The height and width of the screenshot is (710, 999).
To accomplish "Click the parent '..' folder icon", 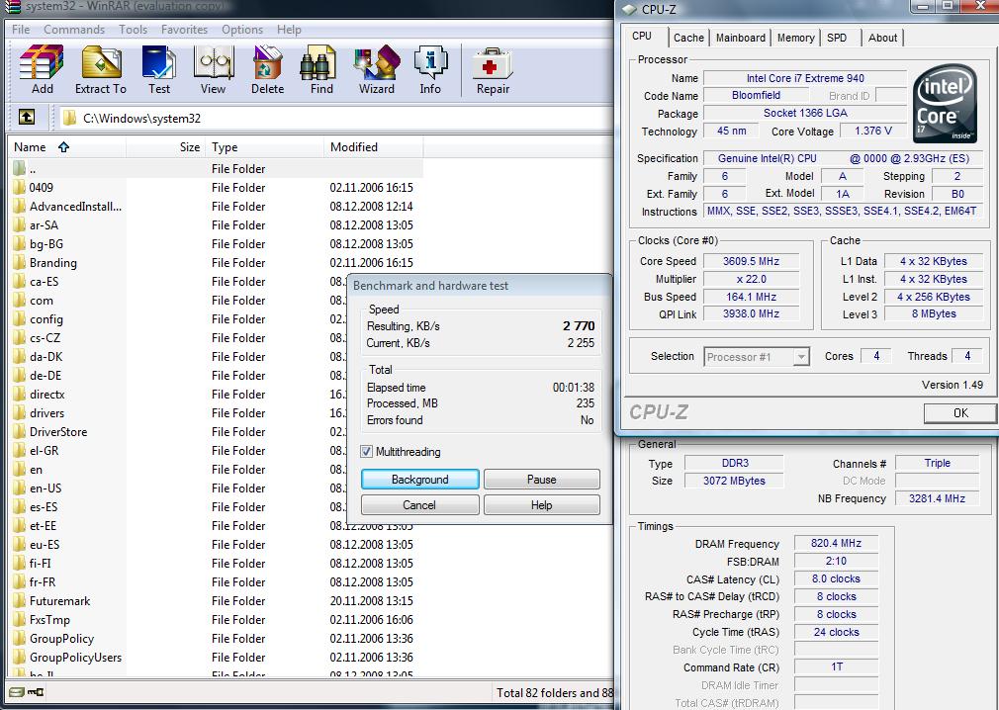I will click(x=19, y=169).
